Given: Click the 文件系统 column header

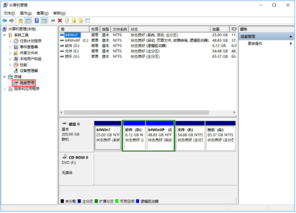Looking at the screenshot, I should (x=120, y=29).
